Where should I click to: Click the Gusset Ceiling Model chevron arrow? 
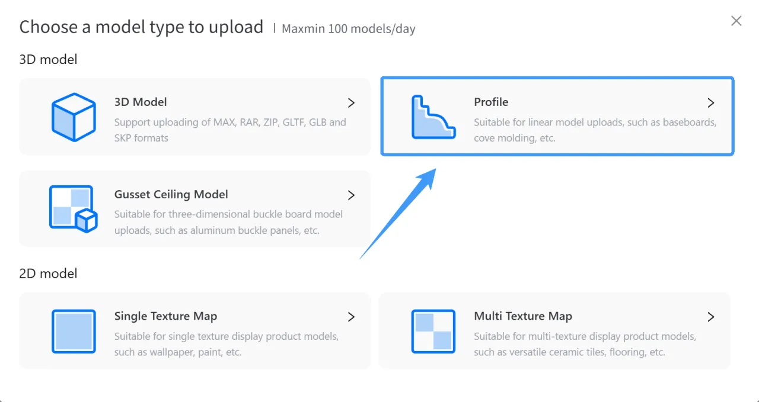[x=351, y=195]
